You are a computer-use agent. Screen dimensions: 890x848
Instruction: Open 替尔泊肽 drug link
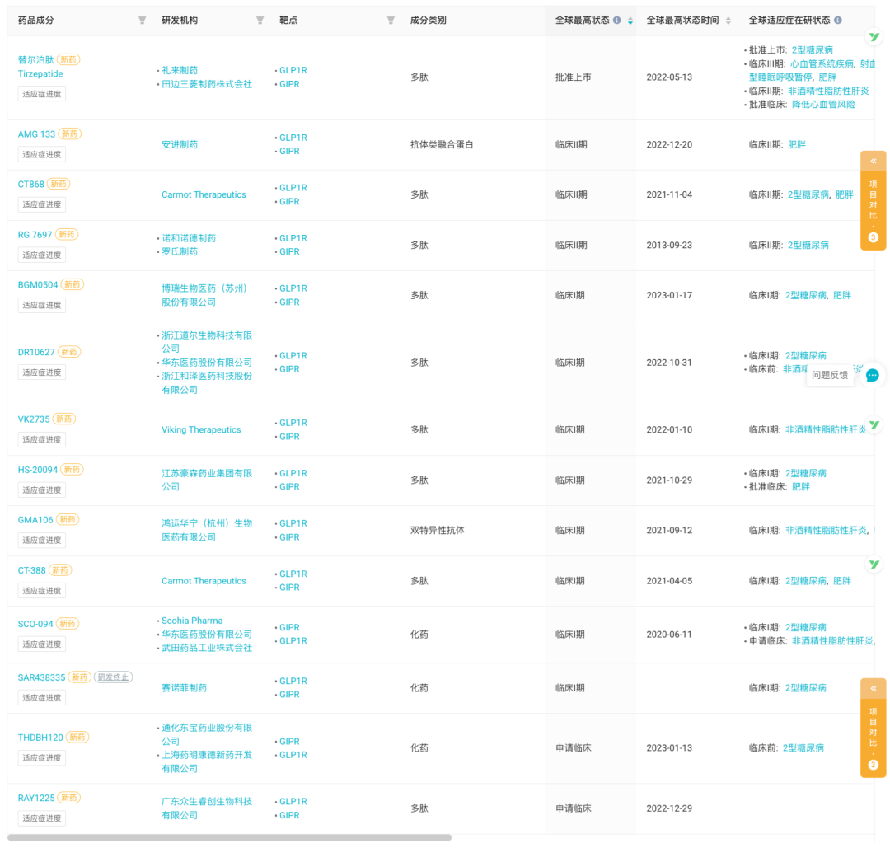pos(35,59)
